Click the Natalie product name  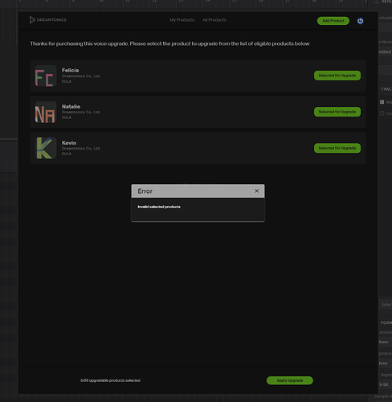(71, 107)
